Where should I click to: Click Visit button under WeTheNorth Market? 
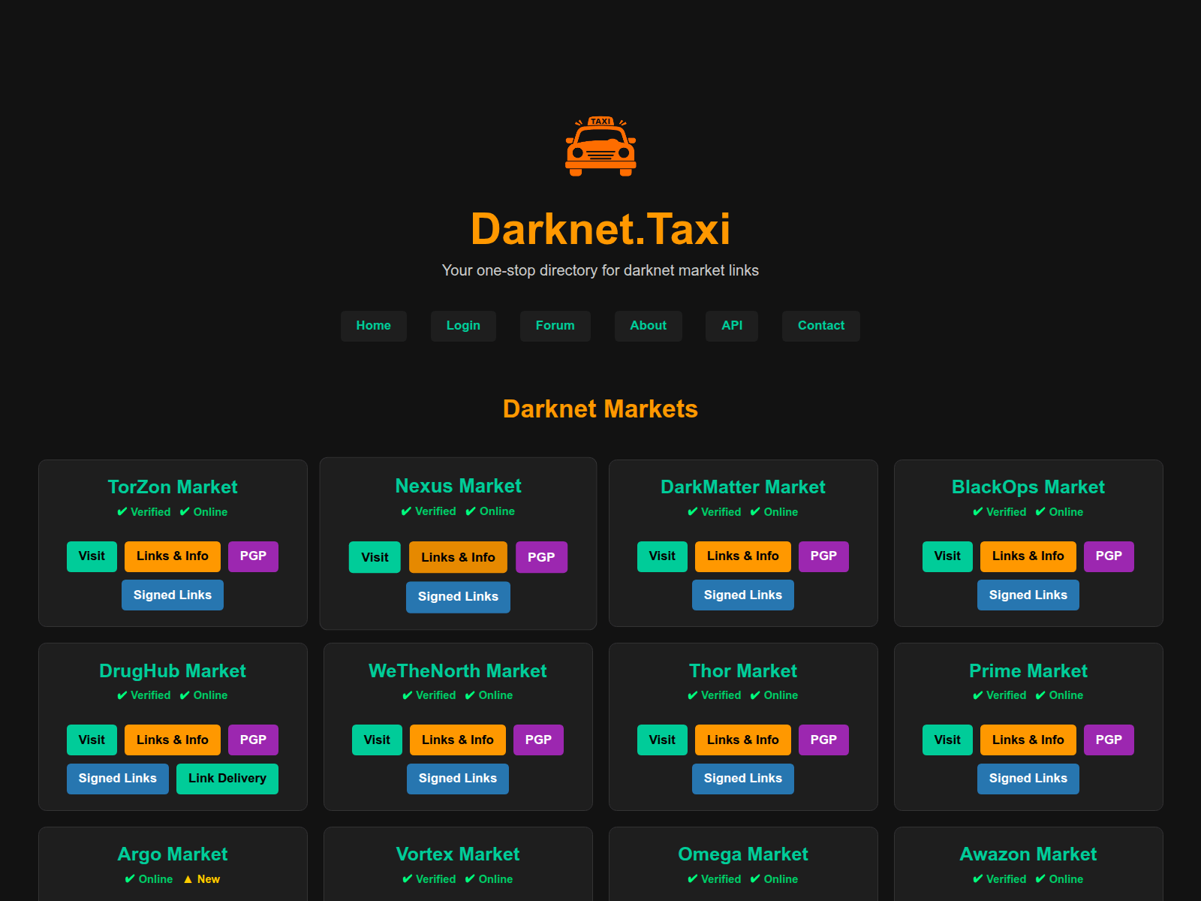(377, 740)
